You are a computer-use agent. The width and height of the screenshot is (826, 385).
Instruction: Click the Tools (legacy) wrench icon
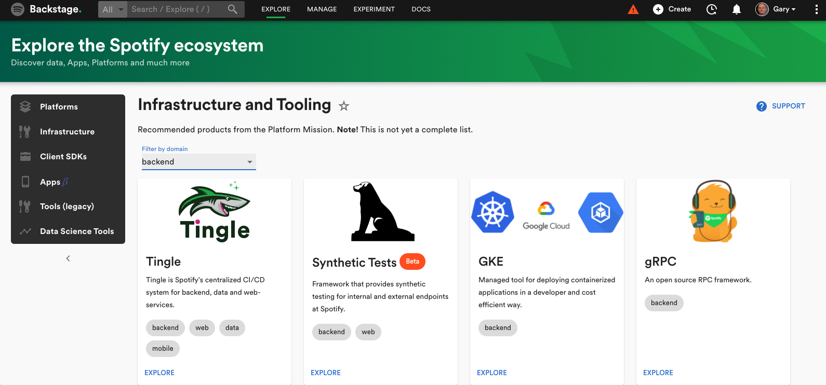click(25, 207)
